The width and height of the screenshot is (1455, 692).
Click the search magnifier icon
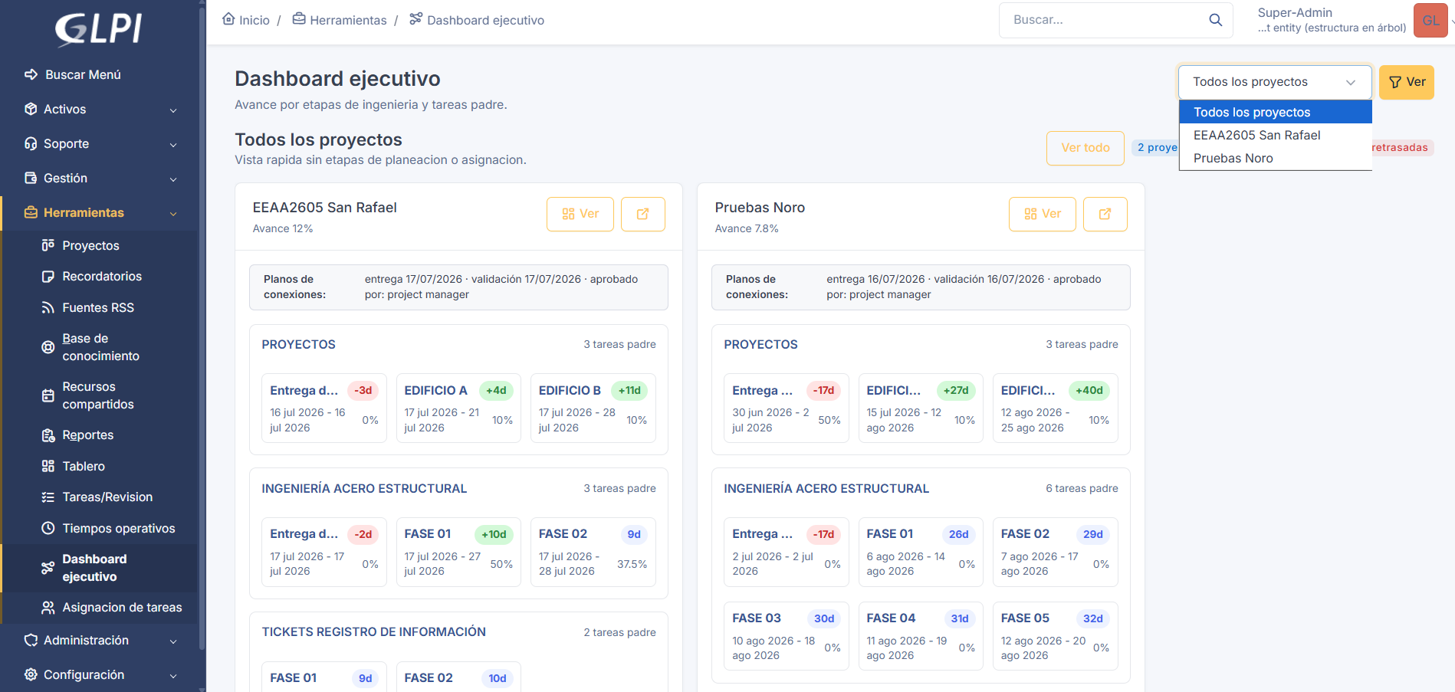point(1215,20)
